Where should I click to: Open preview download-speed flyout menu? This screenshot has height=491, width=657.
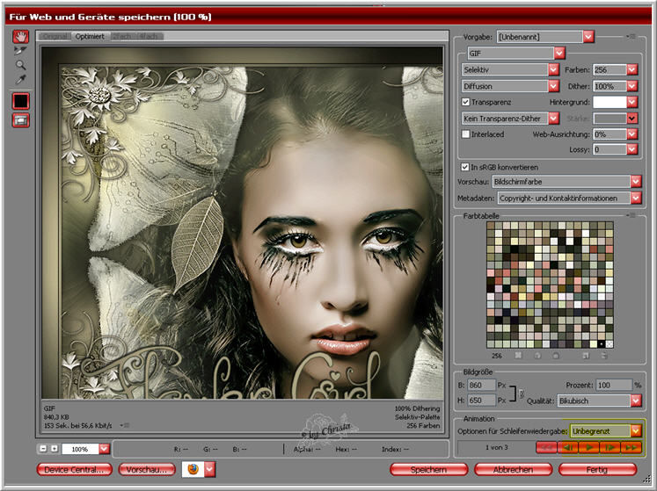(x=124, y=425)
